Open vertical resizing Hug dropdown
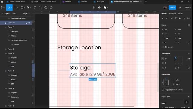 click(180, 38)
